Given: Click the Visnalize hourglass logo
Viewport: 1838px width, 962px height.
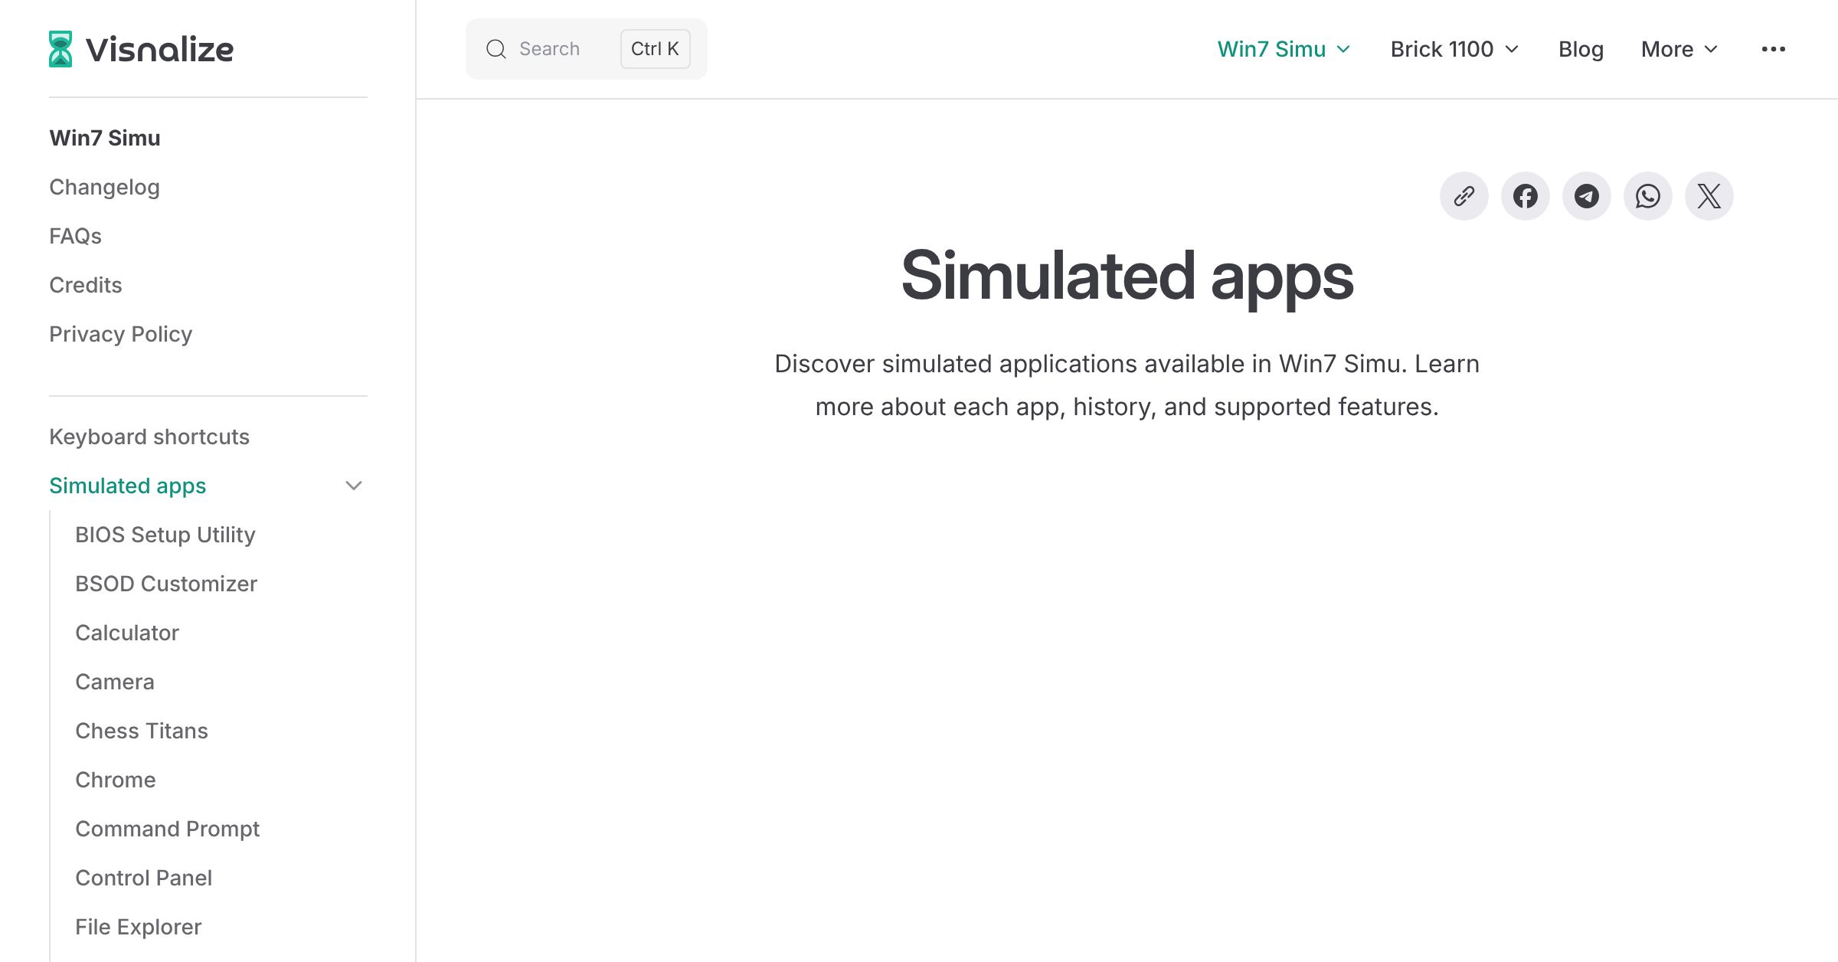Looking at the screenshot, I should [61, 48].
